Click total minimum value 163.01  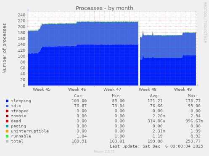(117, 141)
